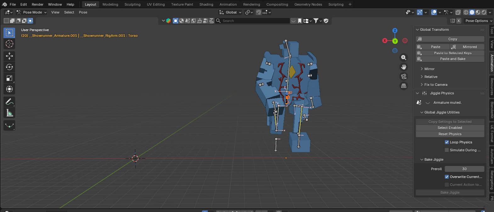Click the bookmark icon beside search
Screen dimensions: 494x212
pyautogui.click(x=300, y=21)
